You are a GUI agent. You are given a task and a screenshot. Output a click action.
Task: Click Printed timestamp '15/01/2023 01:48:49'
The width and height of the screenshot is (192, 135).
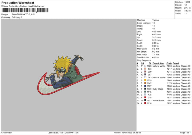tap(131, 132)
